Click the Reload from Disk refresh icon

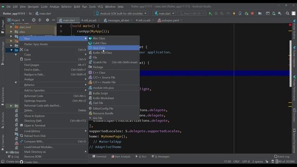(21, 136)
